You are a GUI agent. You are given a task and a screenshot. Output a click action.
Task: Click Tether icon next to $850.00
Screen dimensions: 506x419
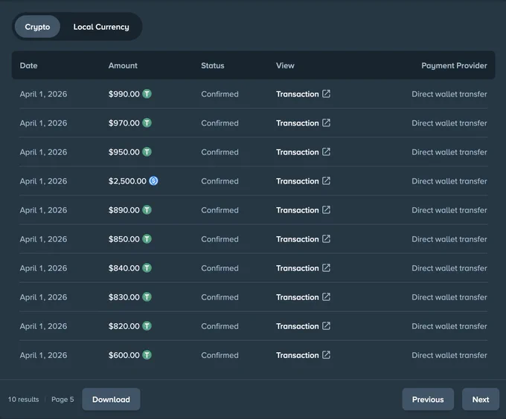147,238
